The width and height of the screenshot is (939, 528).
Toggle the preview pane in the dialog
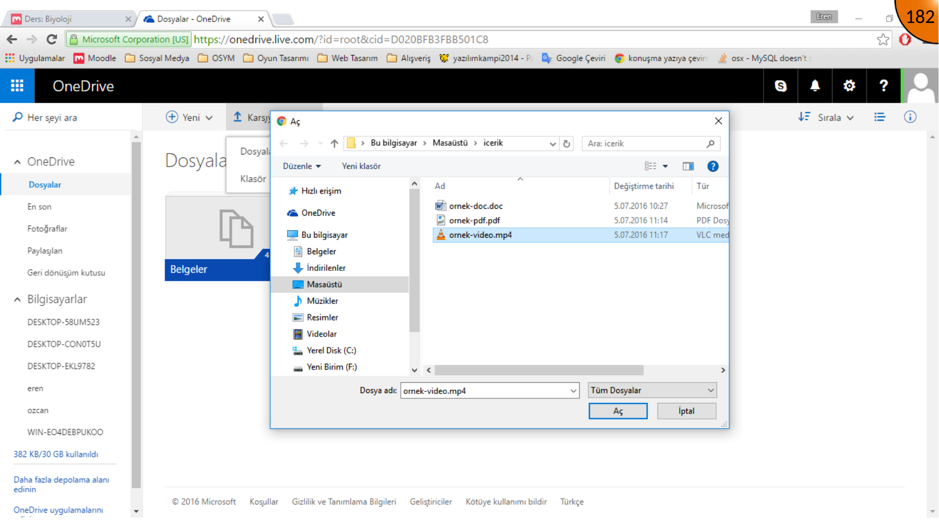click(x=688, y=166)
